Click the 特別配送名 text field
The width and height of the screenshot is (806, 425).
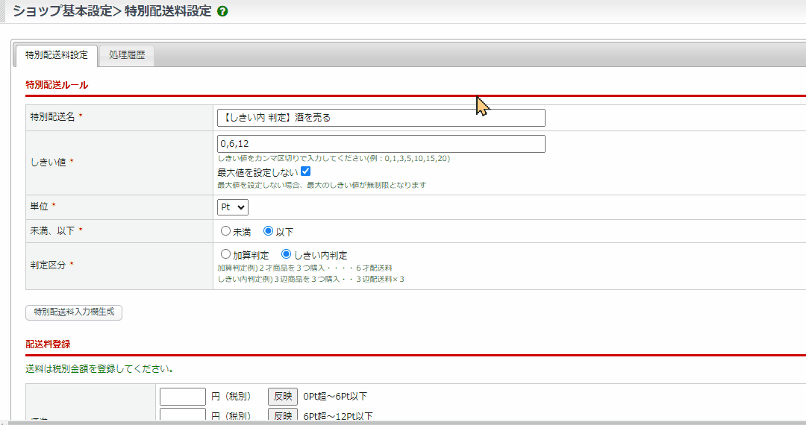381,118
